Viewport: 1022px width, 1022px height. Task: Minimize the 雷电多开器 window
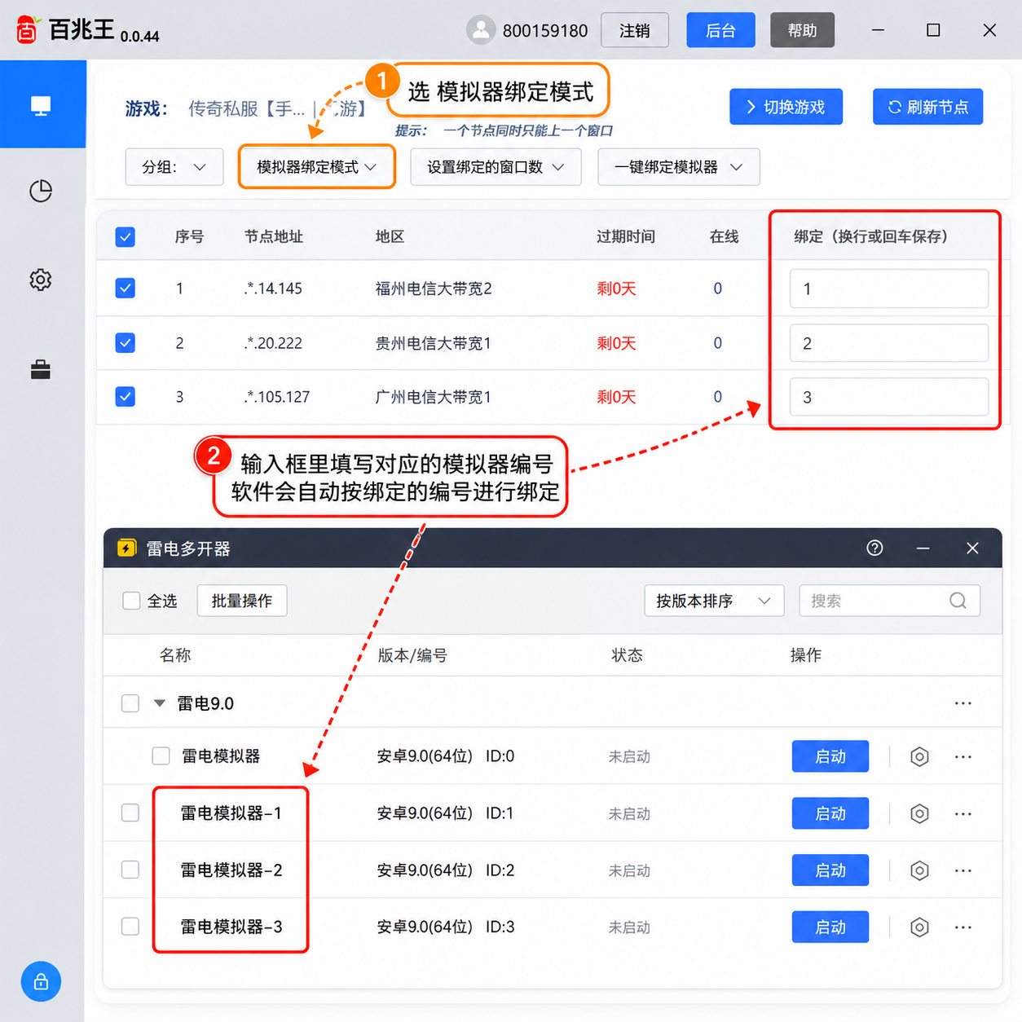(923, 548)
